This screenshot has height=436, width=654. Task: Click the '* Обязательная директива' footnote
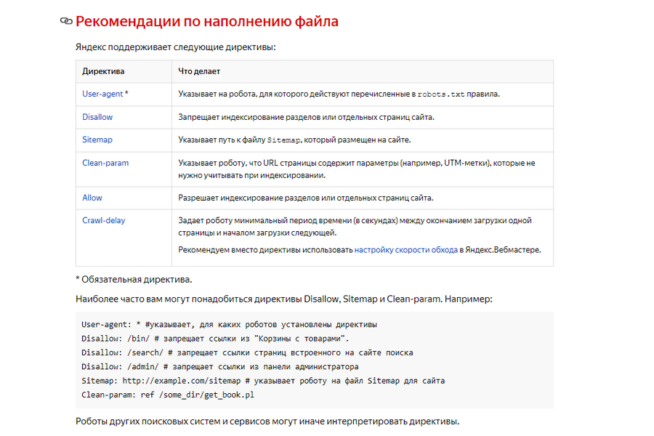click(134, 279)
